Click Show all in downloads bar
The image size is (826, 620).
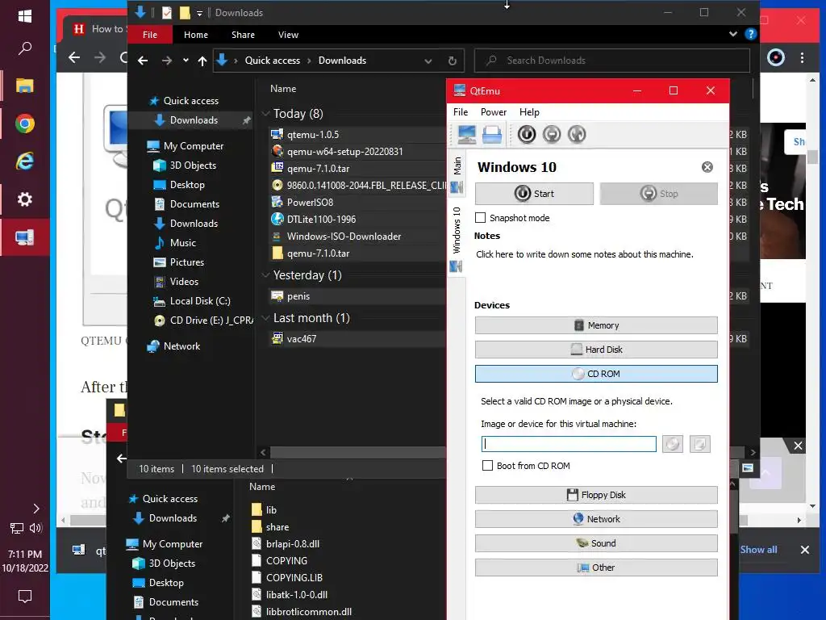[x=758, y=549]
